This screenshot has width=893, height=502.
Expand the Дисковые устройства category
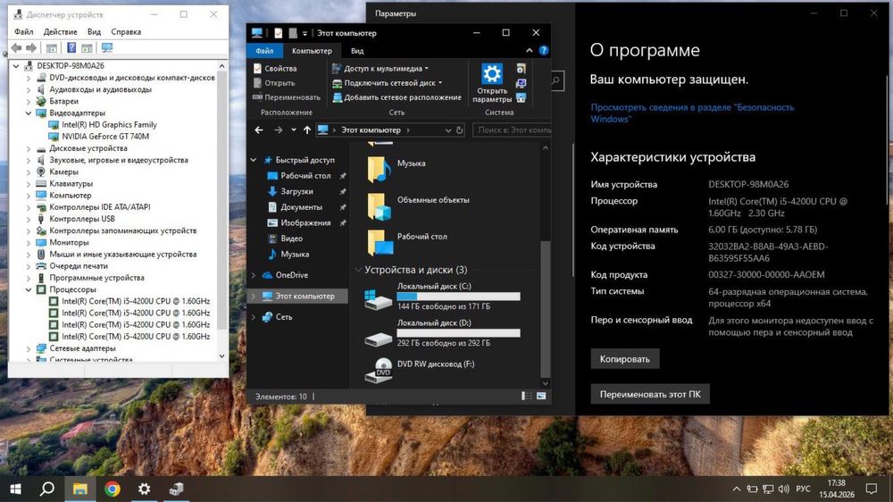click(29, 148)
